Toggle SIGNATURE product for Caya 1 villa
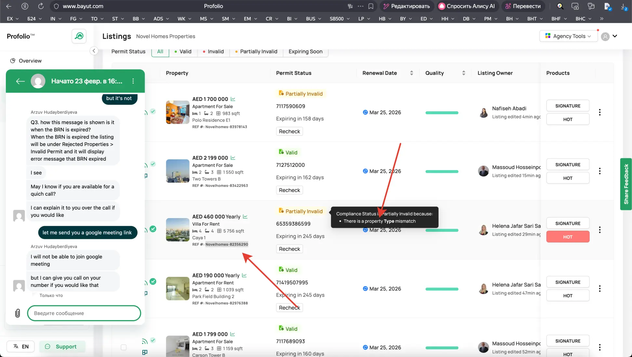Image resolution: width=632 pixels, height=357 pixels. 568,223
